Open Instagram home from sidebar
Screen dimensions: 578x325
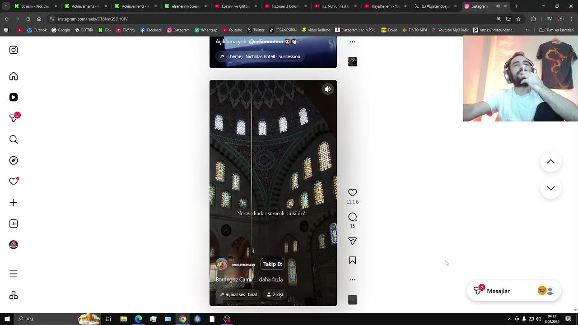pyautogui.click(x=14, y=76)
